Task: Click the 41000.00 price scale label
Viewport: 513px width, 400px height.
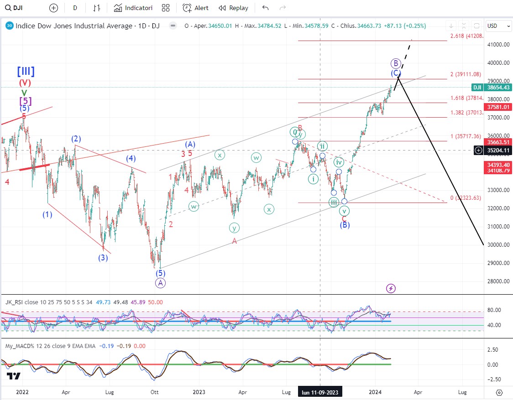Action: [498, 45]
